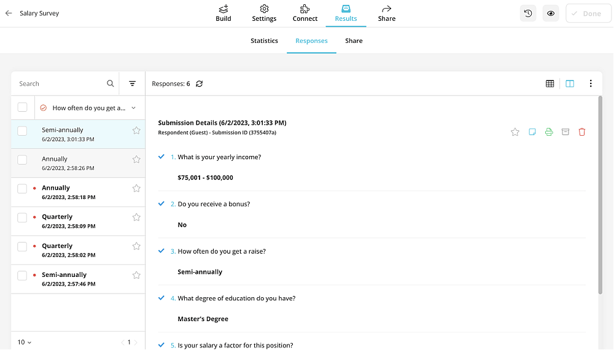Go to previous page arrow
The image size is (614, 350).
point(123,342)
